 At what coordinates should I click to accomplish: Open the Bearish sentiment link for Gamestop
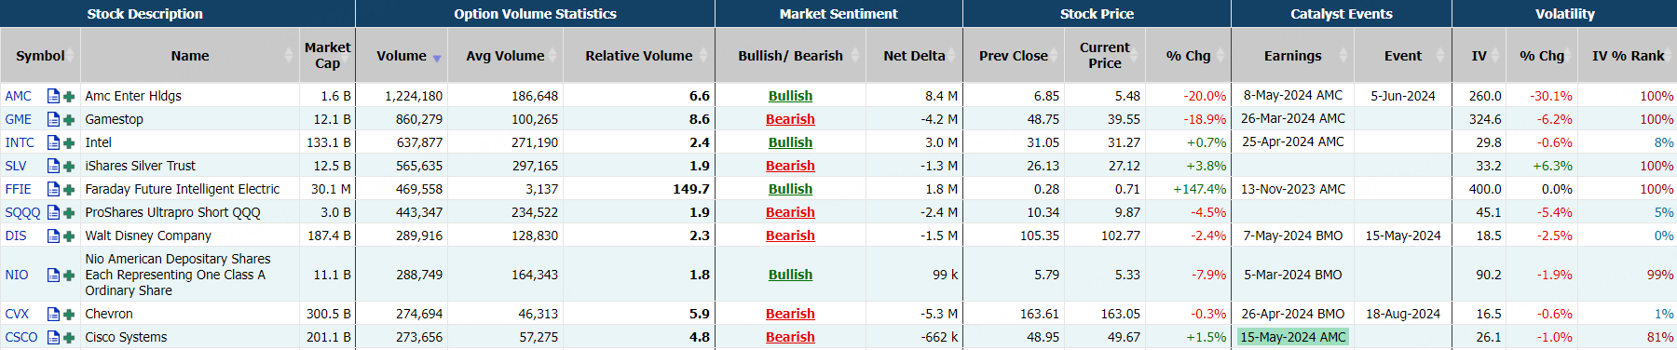790,119
